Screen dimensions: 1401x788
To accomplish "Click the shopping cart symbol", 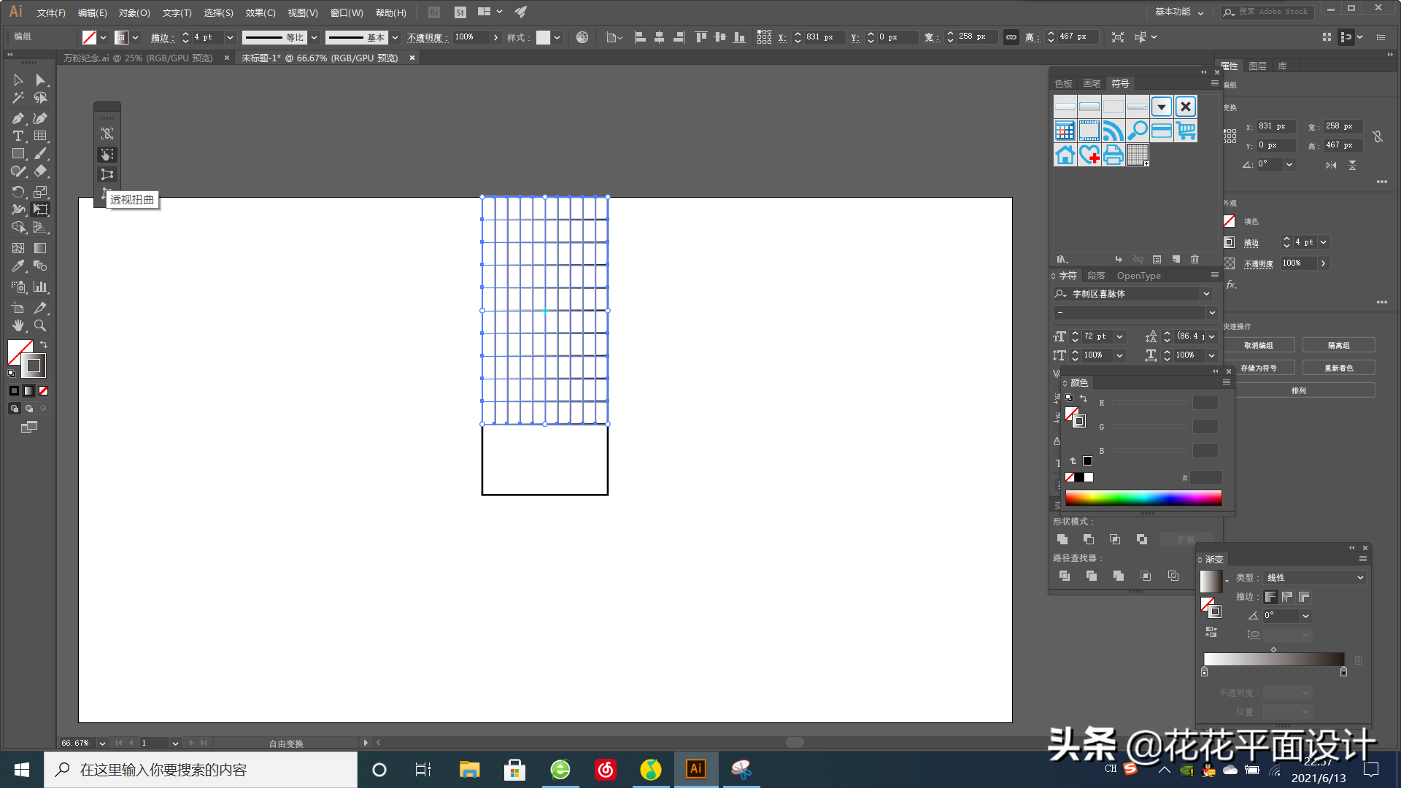I will 1186,131.
